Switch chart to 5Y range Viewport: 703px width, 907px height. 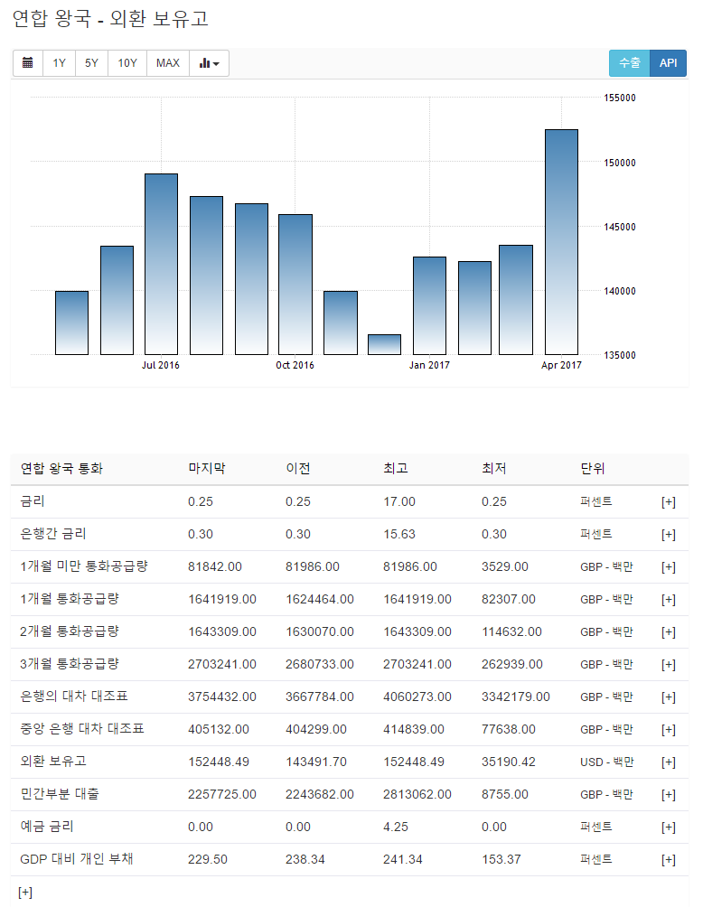pos(91,63)
